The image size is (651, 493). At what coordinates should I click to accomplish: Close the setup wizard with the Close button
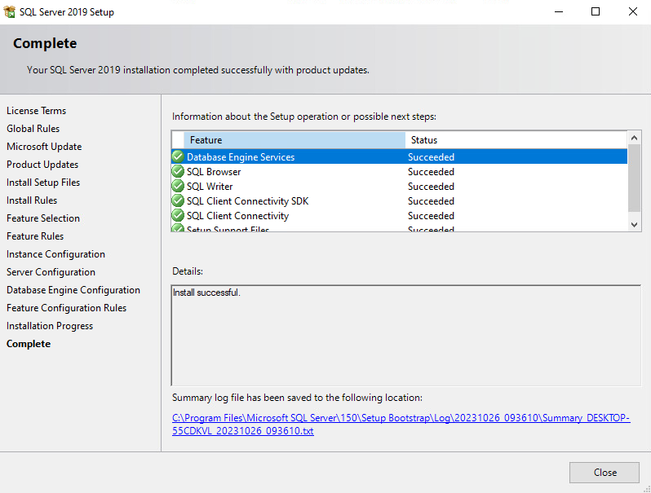604,473
